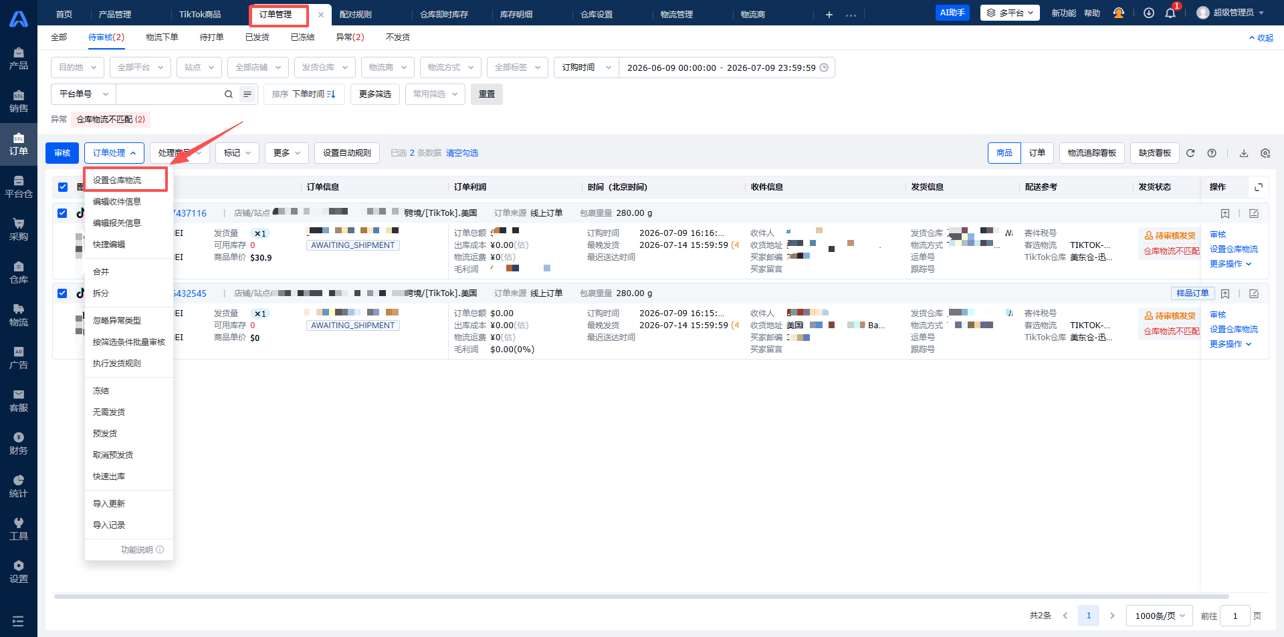Click the go-to page number field
This screenshot has height=637, width=1284.
[x=1235, y=616]
